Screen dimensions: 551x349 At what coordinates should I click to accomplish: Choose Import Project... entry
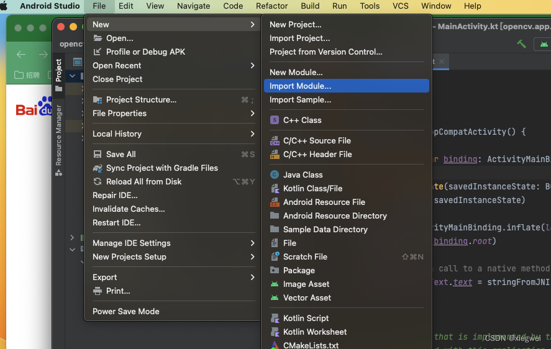point(346,39)
